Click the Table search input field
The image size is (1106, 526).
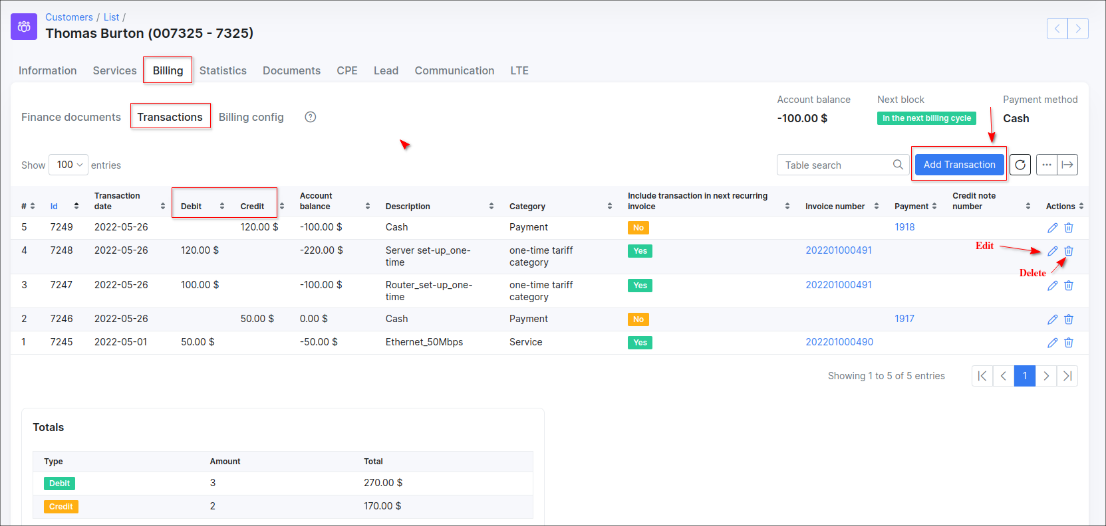tap(835, 165)
